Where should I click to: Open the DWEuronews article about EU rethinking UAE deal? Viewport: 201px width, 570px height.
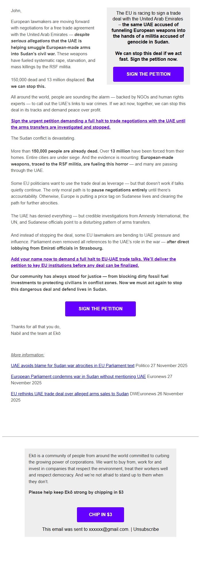click(x=69, y=394)
